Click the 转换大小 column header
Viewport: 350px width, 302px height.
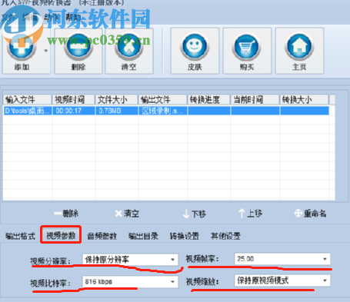click(305, 100)
